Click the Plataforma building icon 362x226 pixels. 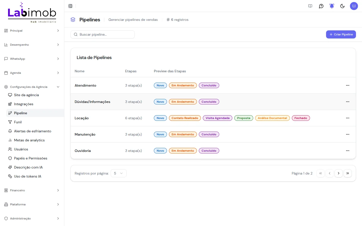(x=6, y=204)
